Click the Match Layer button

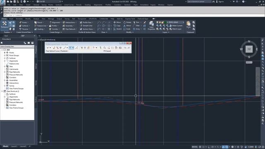175,29
